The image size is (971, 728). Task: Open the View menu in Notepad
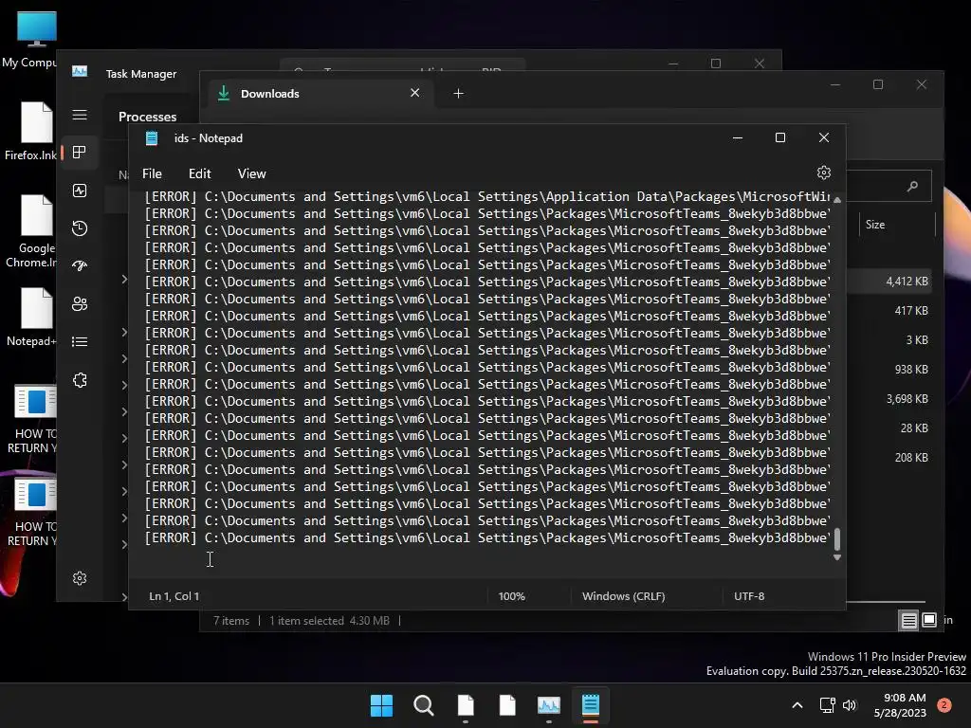click(251, 174)
